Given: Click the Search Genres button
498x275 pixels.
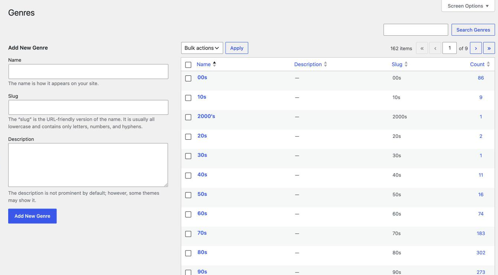Looking at the screenshot, I should point(473,30).
